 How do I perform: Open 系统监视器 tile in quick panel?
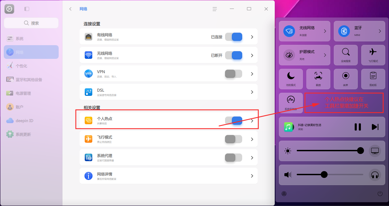click(x=291, y=103)
